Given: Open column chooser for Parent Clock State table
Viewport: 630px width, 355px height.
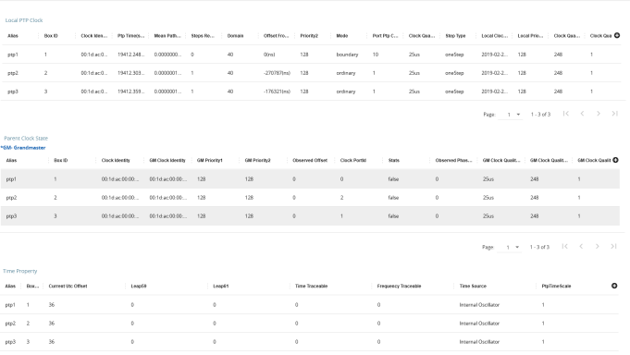Looking at the screenshot, I should coord(615,160).
